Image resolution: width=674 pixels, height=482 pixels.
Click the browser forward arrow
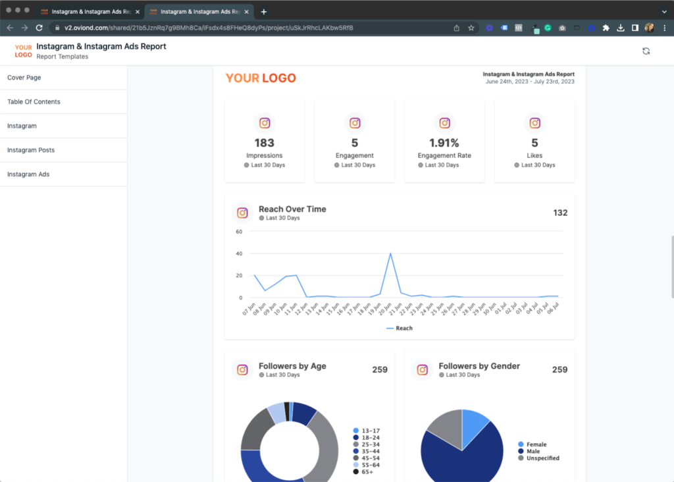[24, 28]
